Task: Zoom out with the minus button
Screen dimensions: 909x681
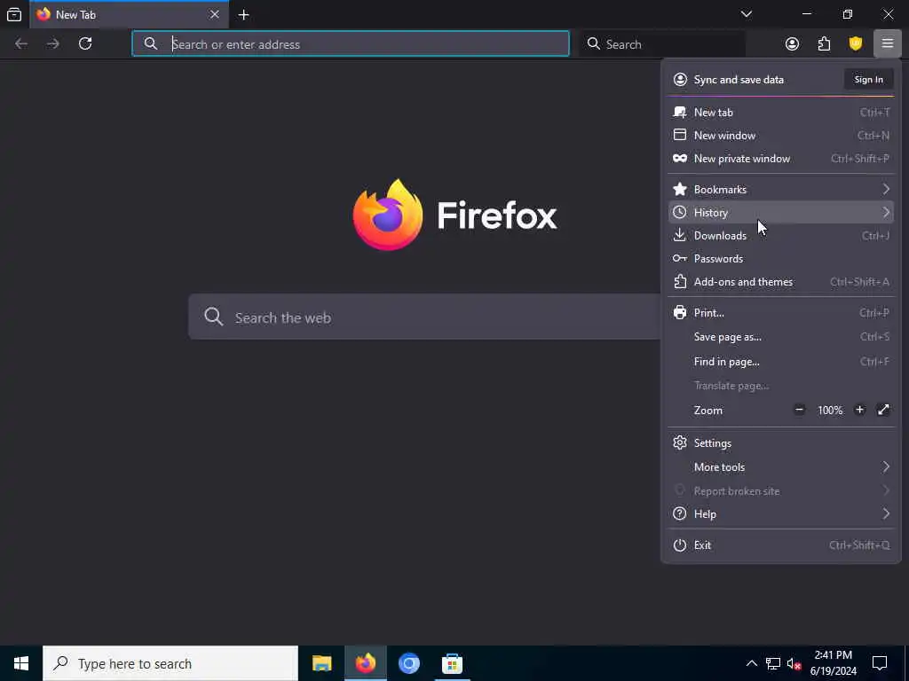Action: pos(799,410)
